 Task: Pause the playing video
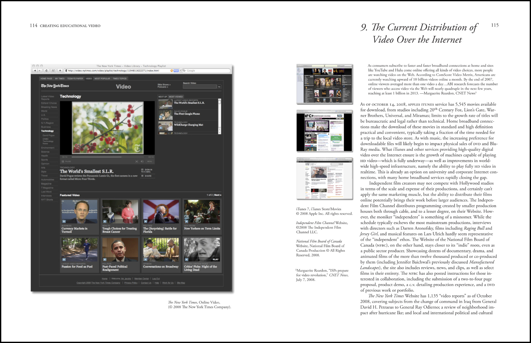coord(63,161)
